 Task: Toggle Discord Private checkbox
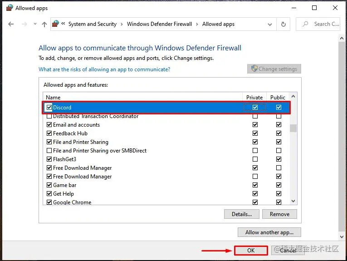click(255, 108)
